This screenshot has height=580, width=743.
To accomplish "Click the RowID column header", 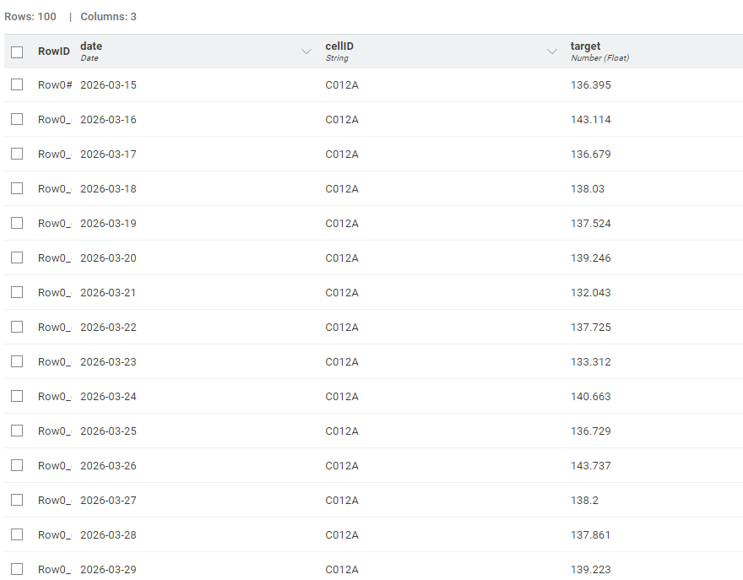I will [x=53, y=51].
